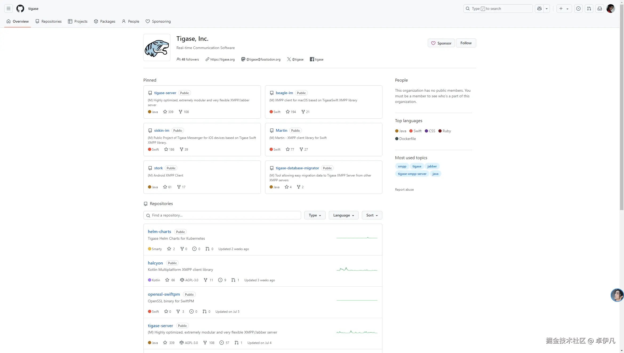
Task: Open the pinned beagle-im repository
Action: [284, 93]
